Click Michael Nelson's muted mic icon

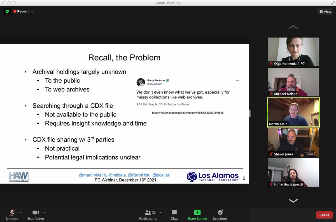click(271, 94)
